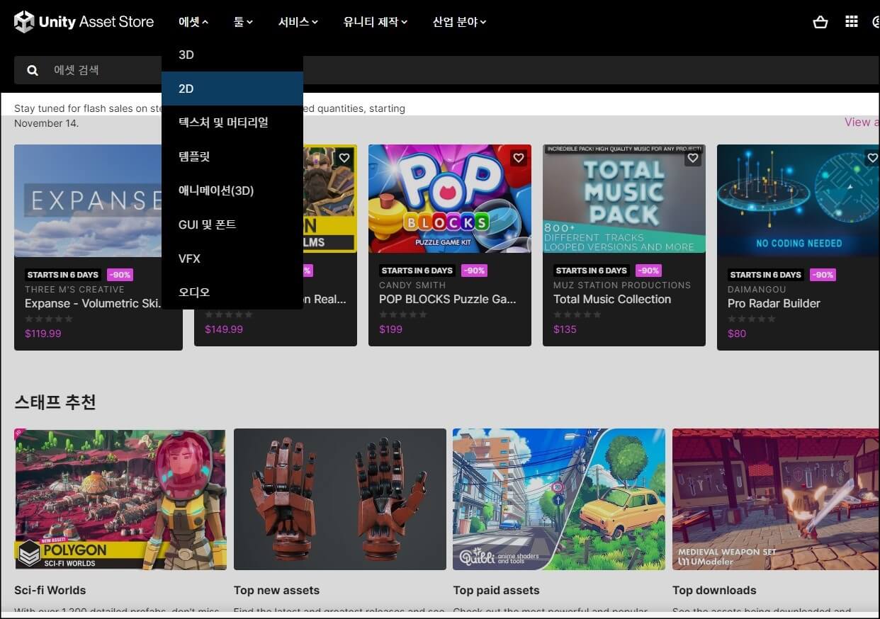880x619 pixels.
Task: Click the Top downloads link
Action: [714, 590]
